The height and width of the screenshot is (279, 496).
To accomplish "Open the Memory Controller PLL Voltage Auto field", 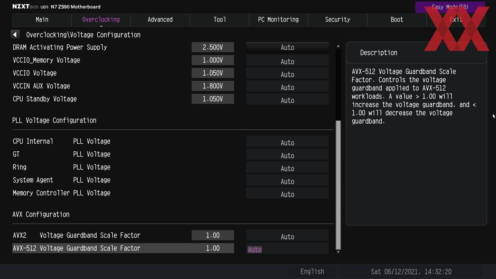I will (287, 193).
